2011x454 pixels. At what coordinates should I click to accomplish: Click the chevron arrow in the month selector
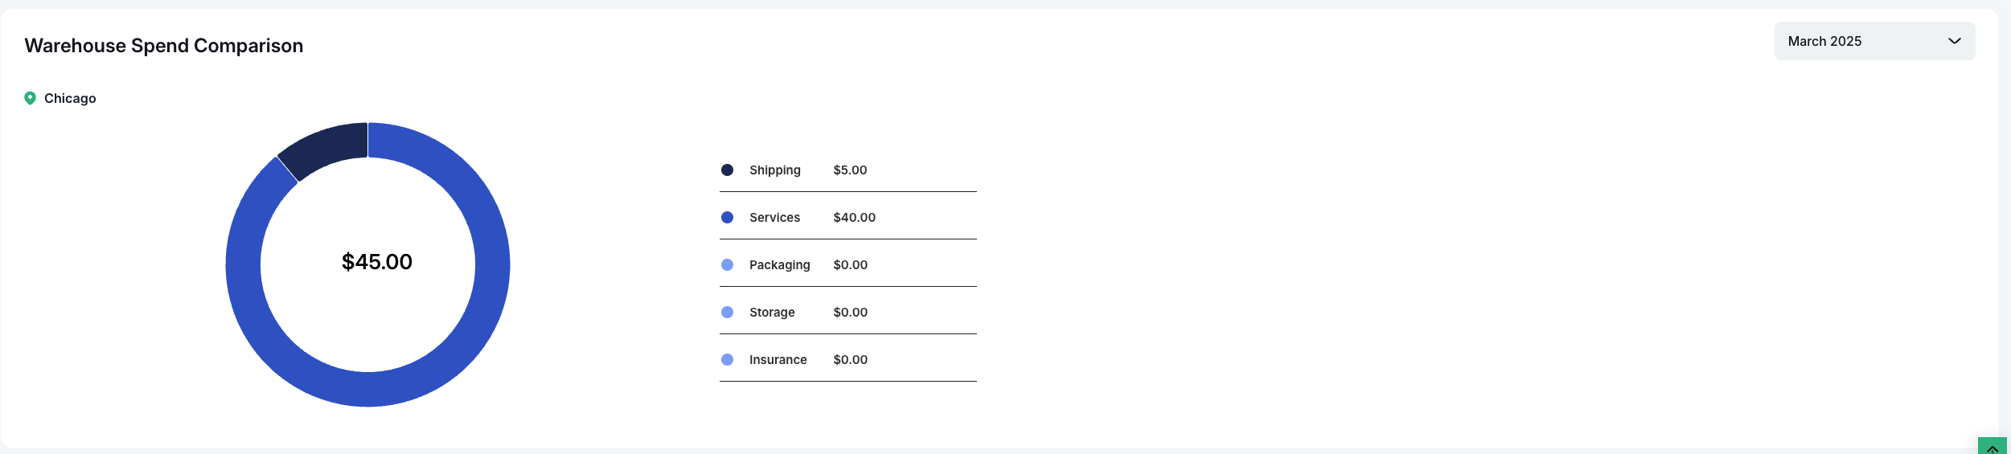1954,41
